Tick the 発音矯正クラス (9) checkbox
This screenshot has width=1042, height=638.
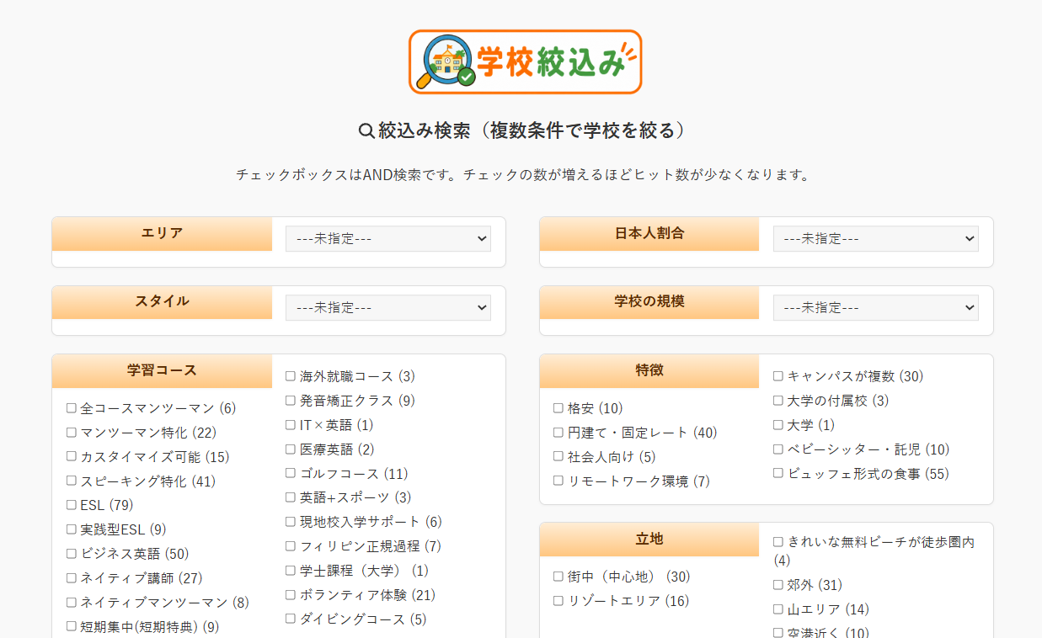[x=291, y=401]
